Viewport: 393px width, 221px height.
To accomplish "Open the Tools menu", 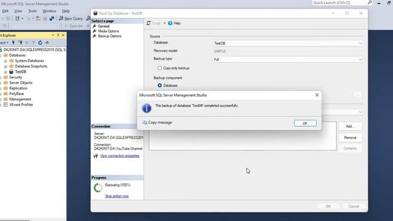I will tap(33, 11).
